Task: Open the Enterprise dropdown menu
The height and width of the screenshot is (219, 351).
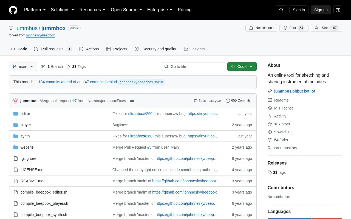Action: (x=160, y=10)
